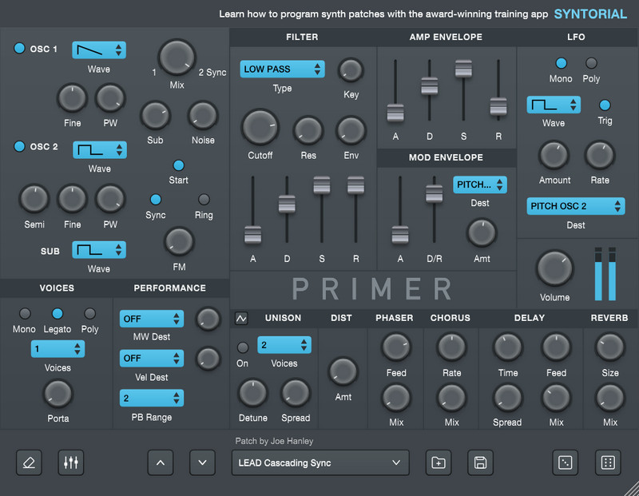The height and width of the screenshot is (496, 639).
Task: Open the LEAD Cascading Sync patch dropdown
Action: tap(320, 462)
